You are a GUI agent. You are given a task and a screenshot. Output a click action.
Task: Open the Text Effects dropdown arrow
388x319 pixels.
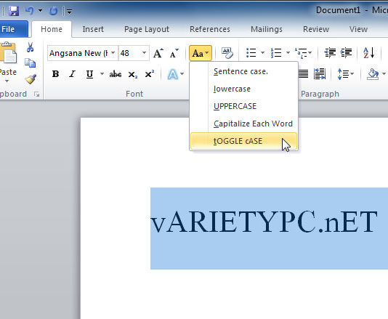tap(182, 73)
